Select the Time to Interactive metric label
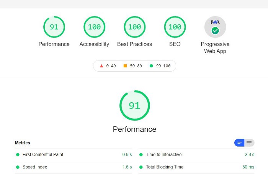Image resolution: width=268 pixels, height=175 pixels. (164, 154)
